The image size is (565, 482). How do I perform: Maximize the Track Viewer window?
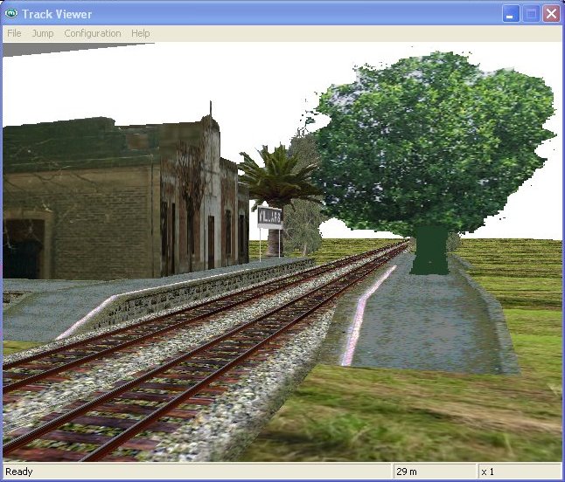click(531, 14)
